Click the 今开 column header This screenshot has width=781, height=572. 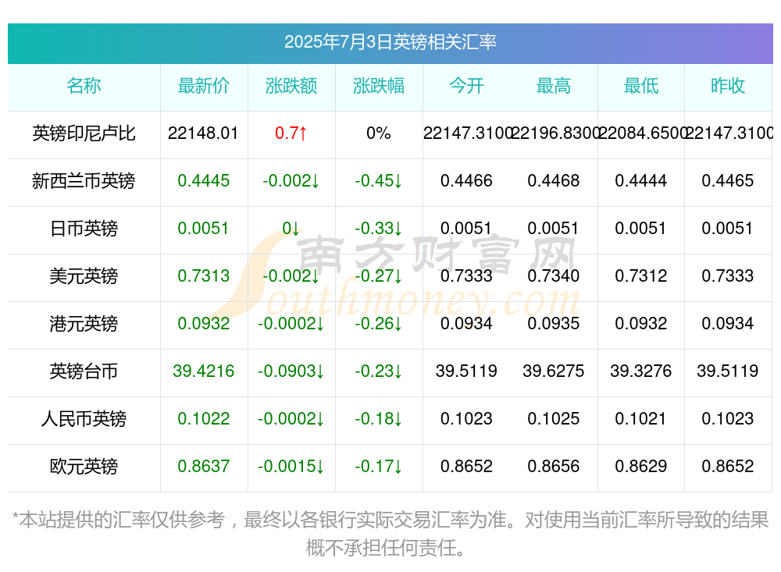point(466,86)
